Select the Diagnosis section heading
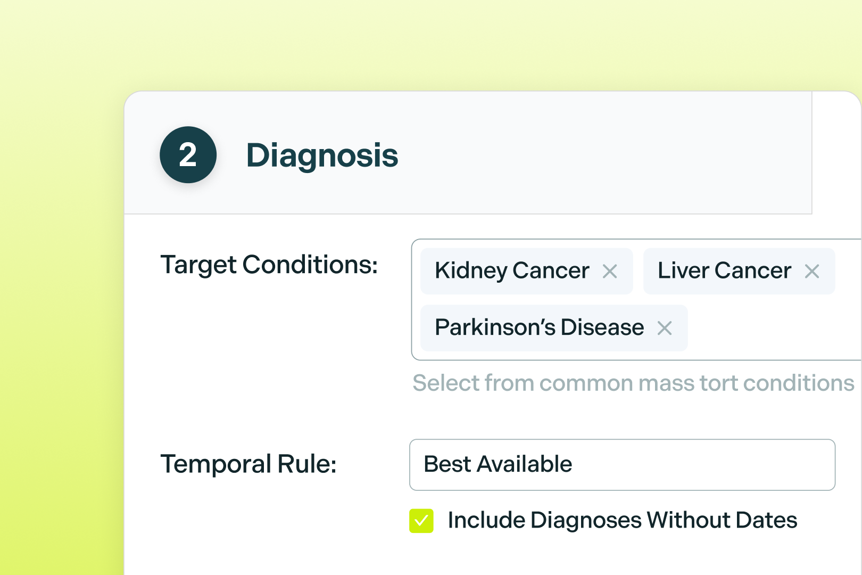The height and width of the screenshot is (575, 862). point(322,155)
